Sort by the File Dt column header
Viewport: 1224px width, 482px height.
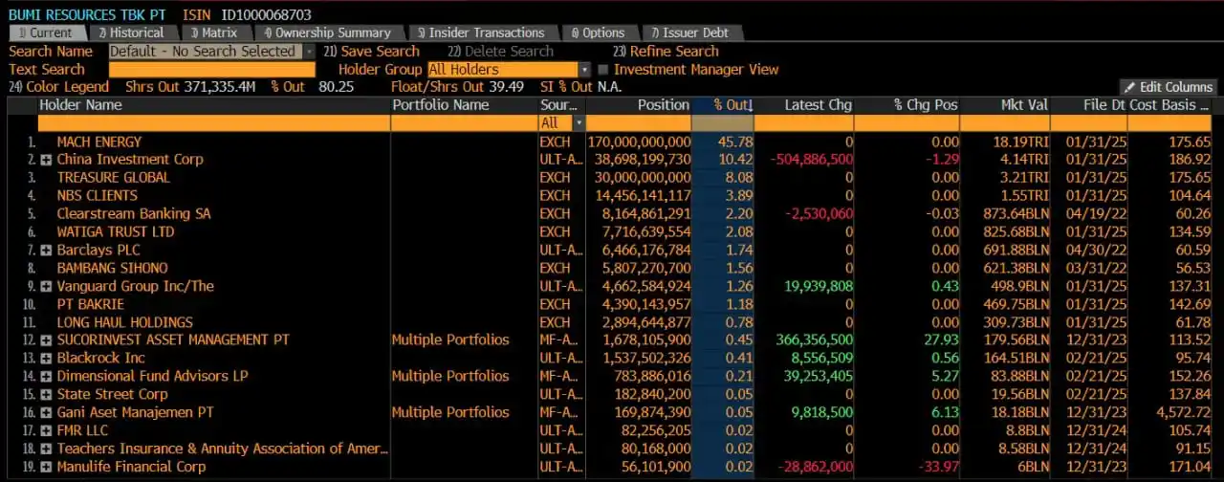(x=1104, y=105)
